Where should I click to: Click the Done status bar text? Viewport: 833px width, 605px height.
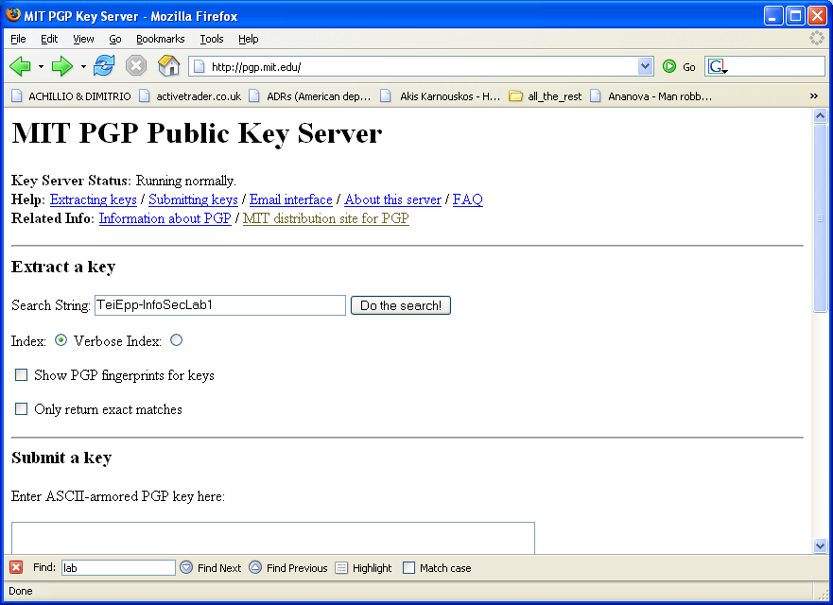pos(21,591)
